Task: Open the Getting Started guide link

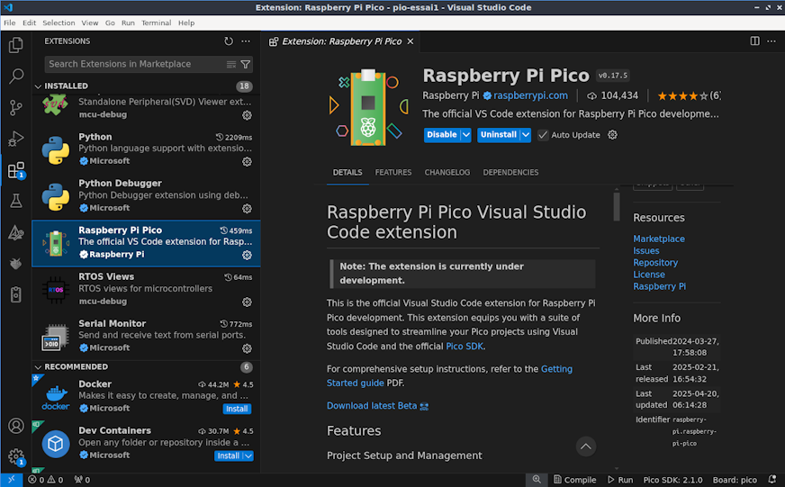Action: tap(449, 376)
